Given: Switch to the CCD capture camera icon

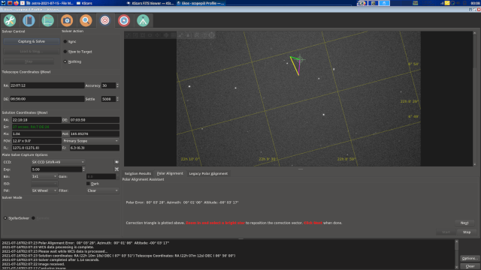Looking at the screenshot, I should (67, 20).
